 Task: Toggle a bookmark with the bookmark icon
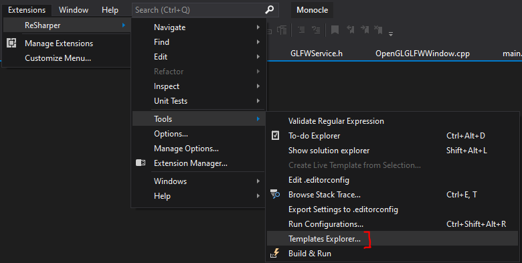pos(335,30)
